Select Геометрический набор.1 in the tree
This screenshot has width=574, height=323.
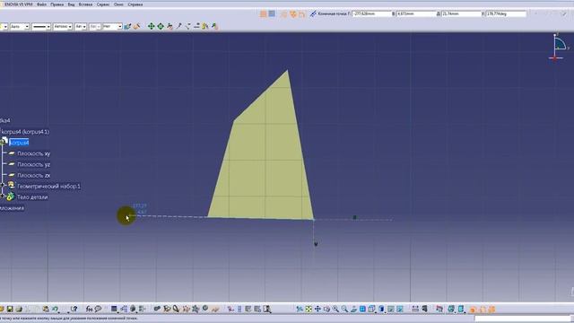click(x=48, y=186)
